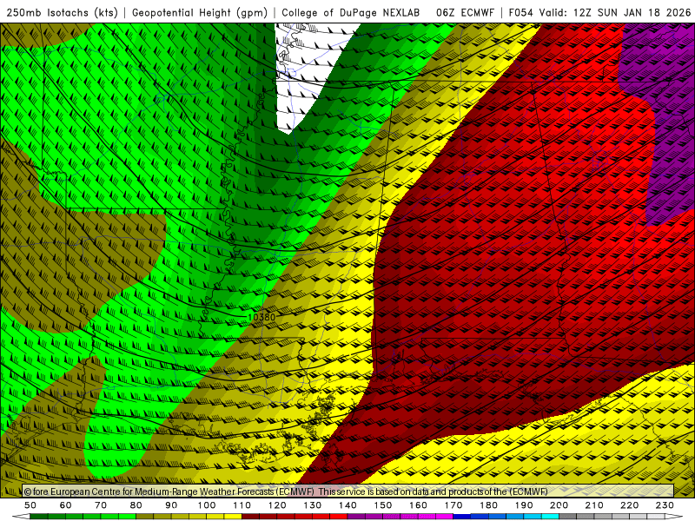Click the right arrow end of the color bar
Image resolution: width=695 pixels, height=521 pixels.
tap(674, 517)
